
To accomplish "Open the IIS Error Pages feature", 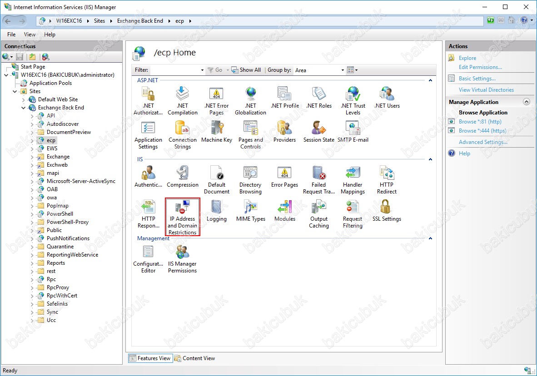I will (x=284, y=177).
